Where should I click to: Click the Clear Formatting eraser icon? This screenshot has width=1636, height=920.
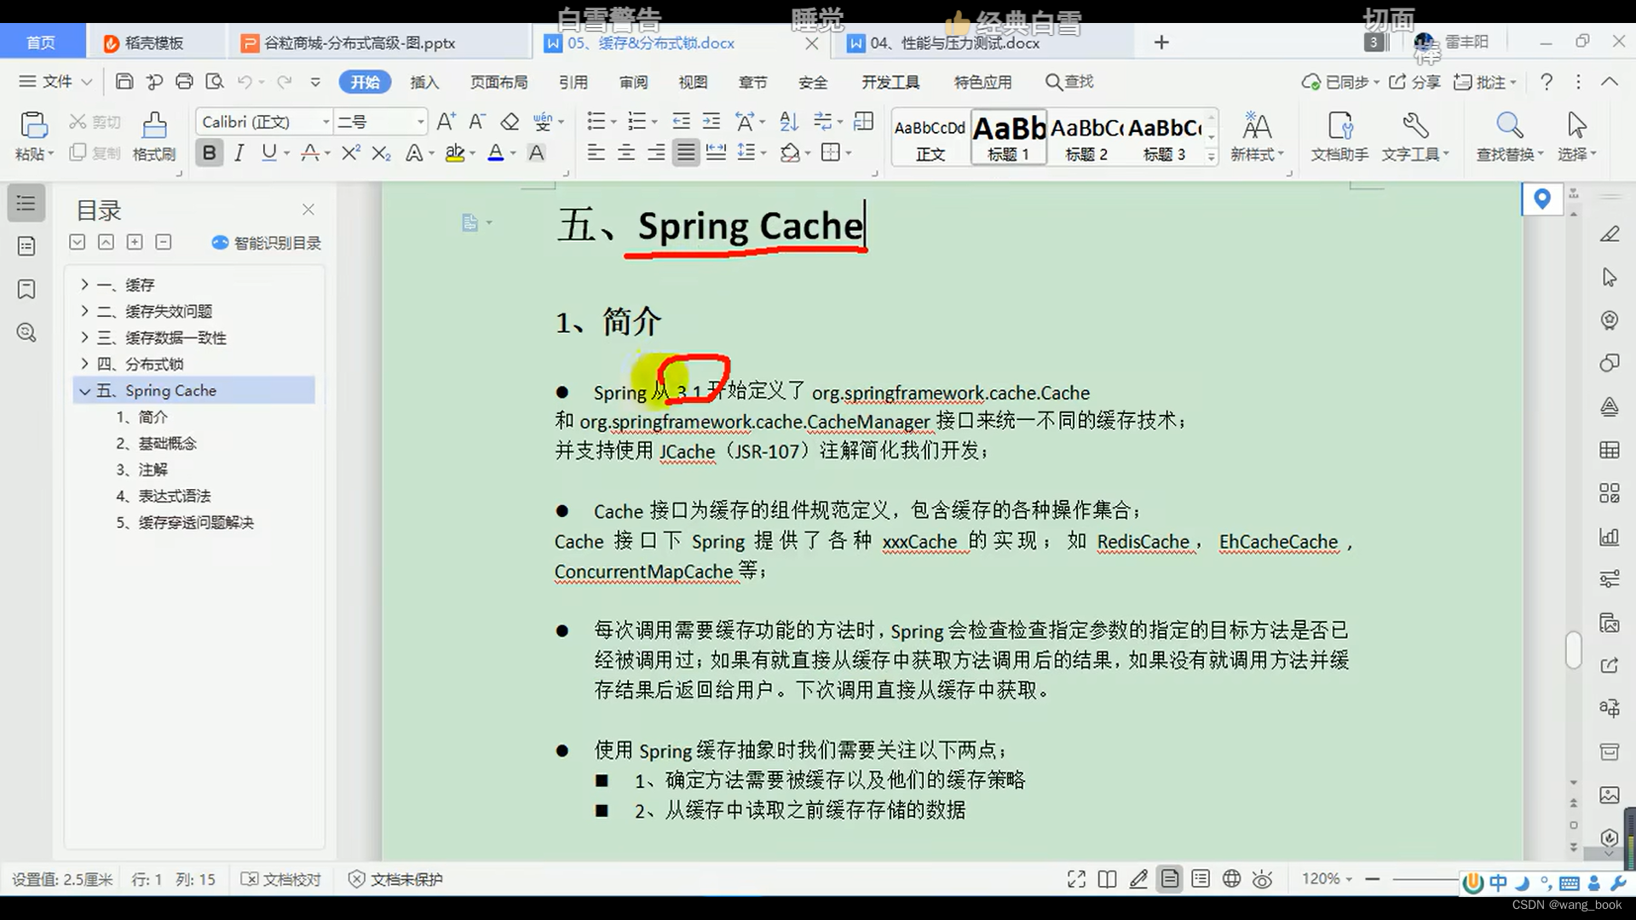pyautogui.click(x=510, y=122)
